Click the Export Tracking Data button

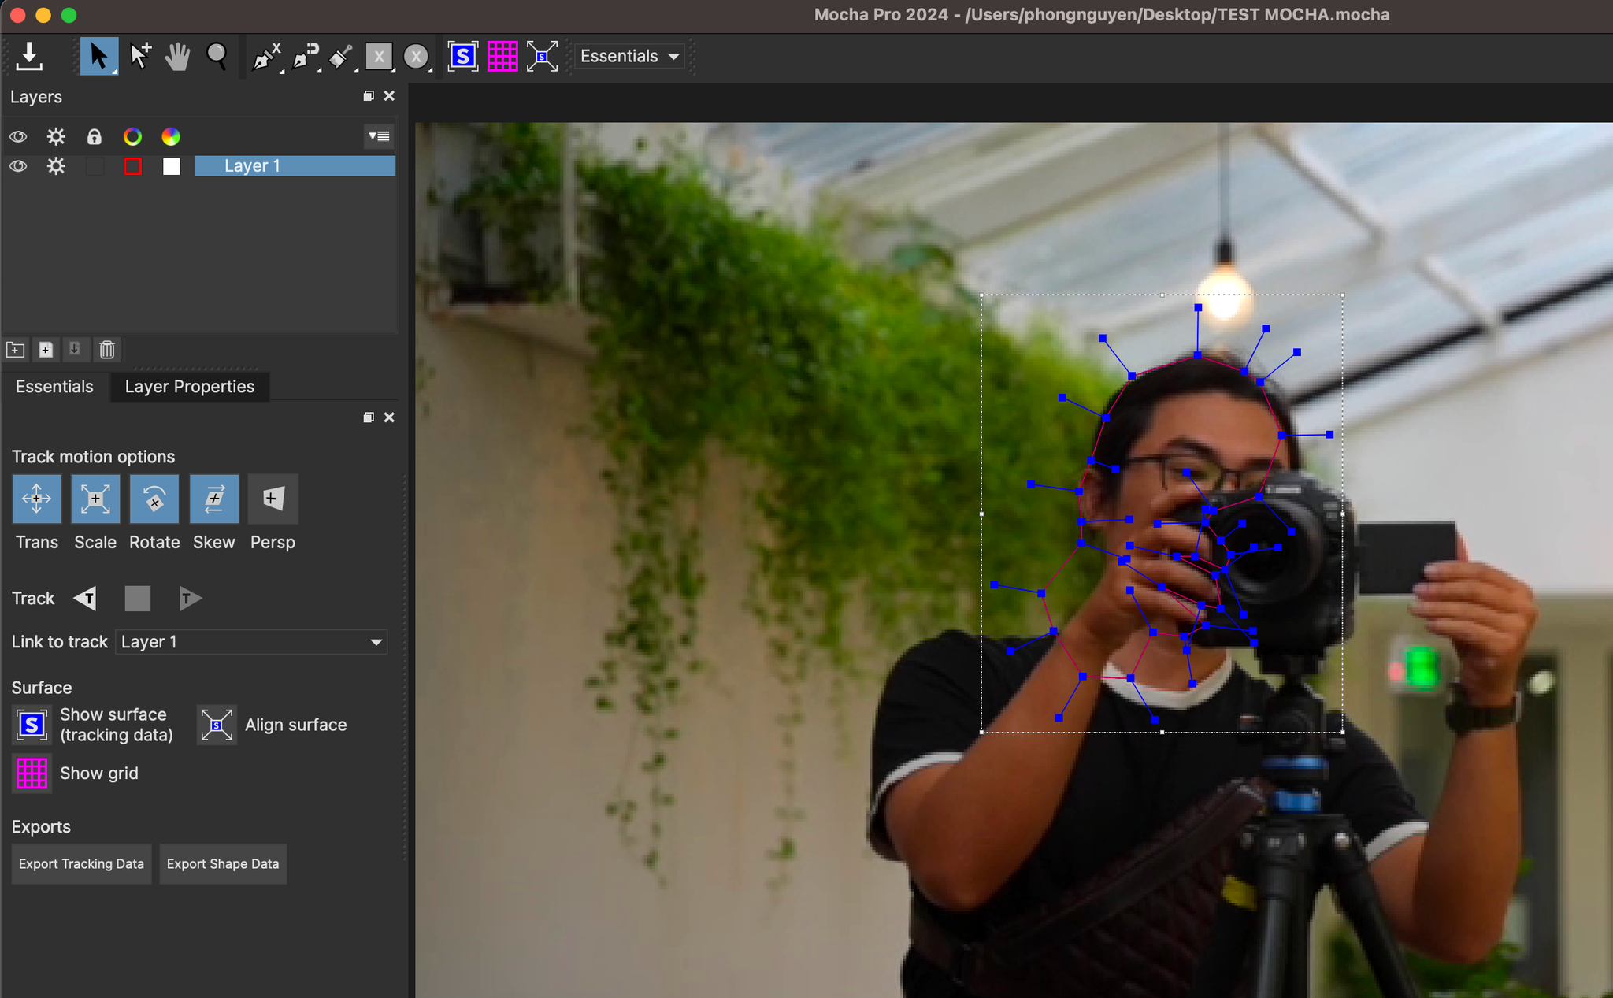pos(81,863)
